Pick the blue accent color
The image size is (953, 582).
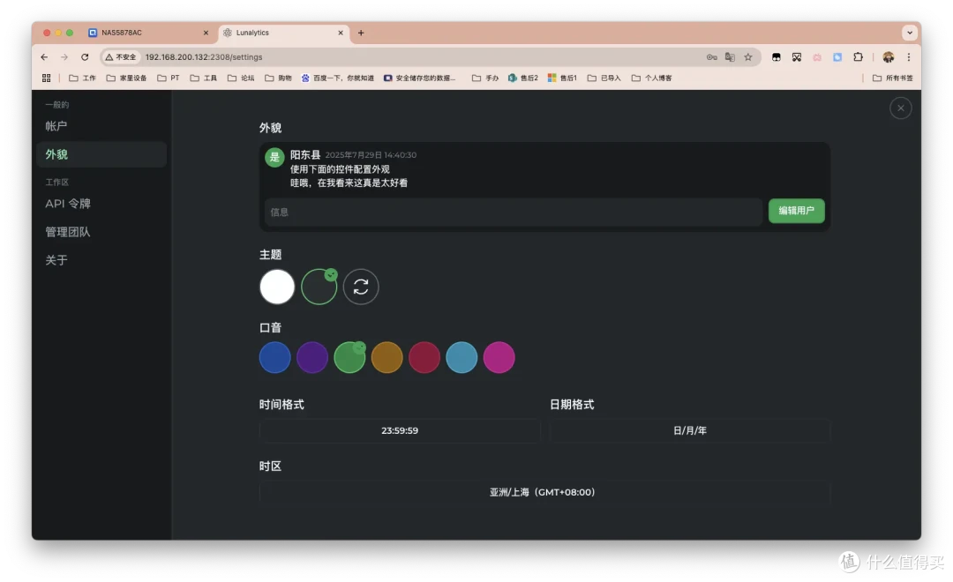coord(274,357)
